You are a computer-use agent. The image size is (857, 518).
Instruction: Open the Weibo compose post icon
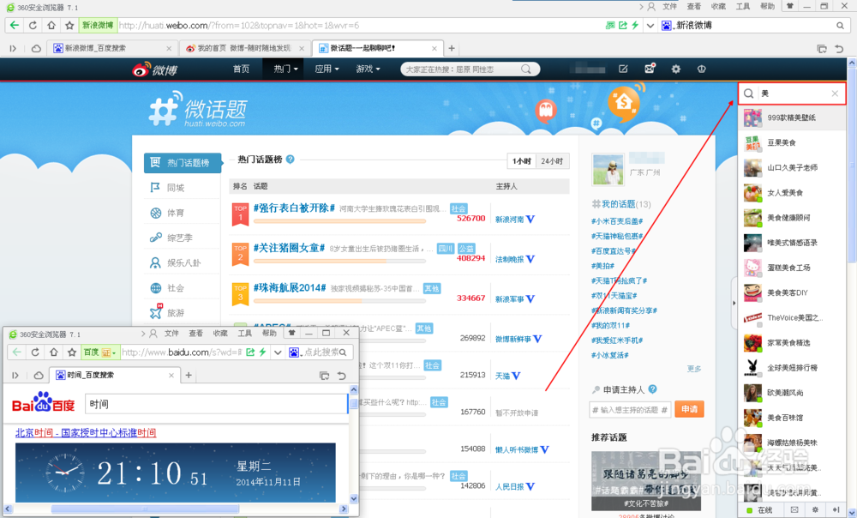(623, 69)
